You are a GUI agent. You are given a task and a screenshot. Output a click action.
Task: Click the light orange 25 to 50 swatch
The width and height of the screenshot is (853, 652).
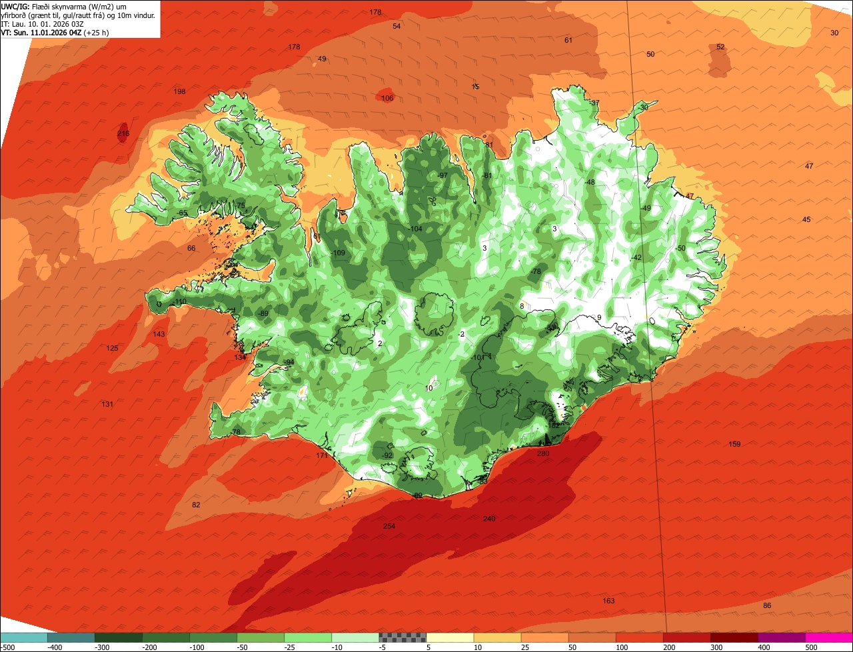pyautogui.click(x=544, y=638)
